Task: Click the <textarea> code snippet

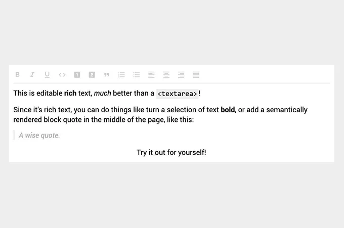Action: point(177,94)
